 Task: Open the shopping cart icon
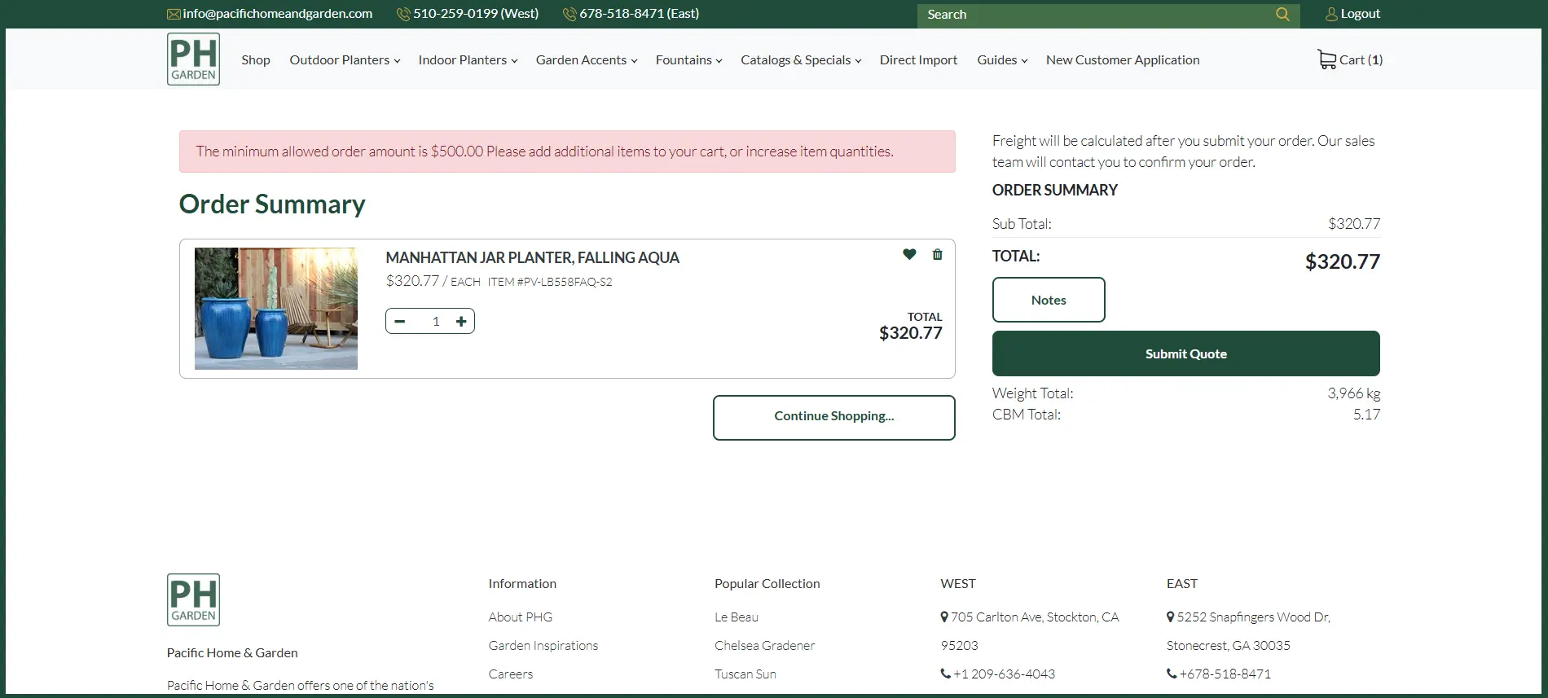1327,59
